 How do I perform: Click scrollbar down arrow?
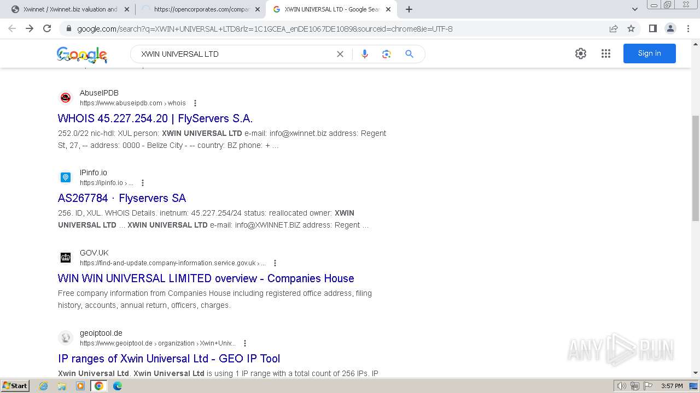pyautogui.click(x=696, y=373)
